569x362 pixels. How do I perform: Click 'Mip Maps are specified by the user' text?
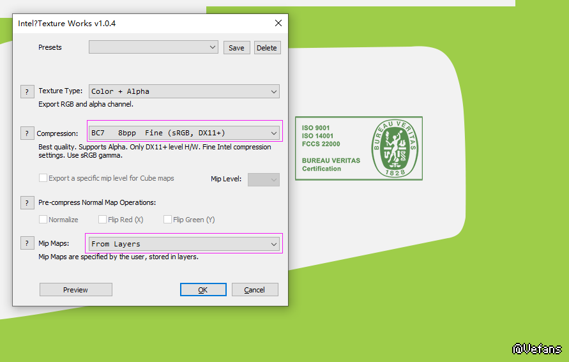coord(118,257)
